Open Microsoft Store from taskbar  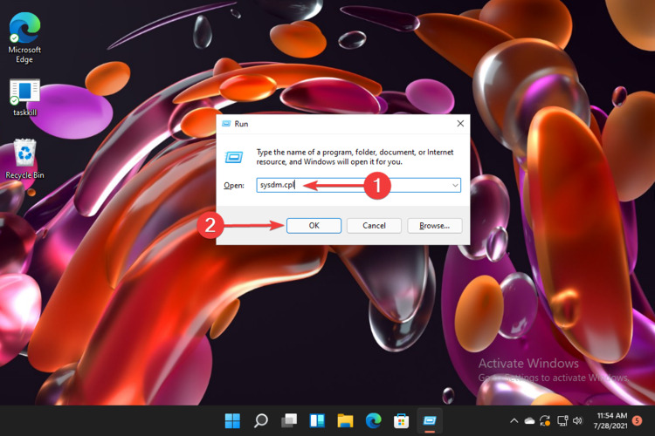coord(401,421)
